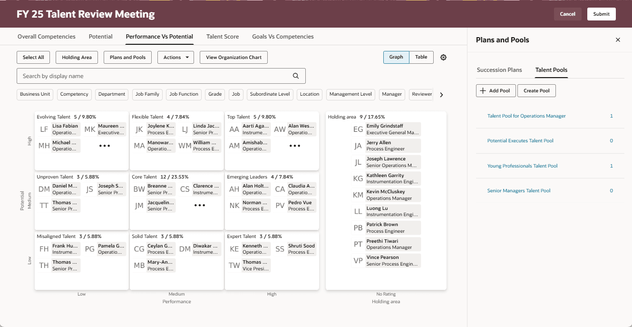Open the Management Level filter
Image resolution: width=632 pixels, height=327 pixels.
click(350, 94)
